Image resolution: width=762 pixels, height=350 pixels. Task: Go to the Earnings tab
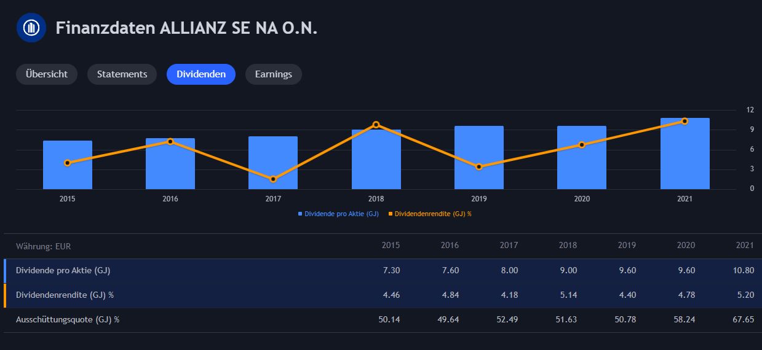pos(274,74)
